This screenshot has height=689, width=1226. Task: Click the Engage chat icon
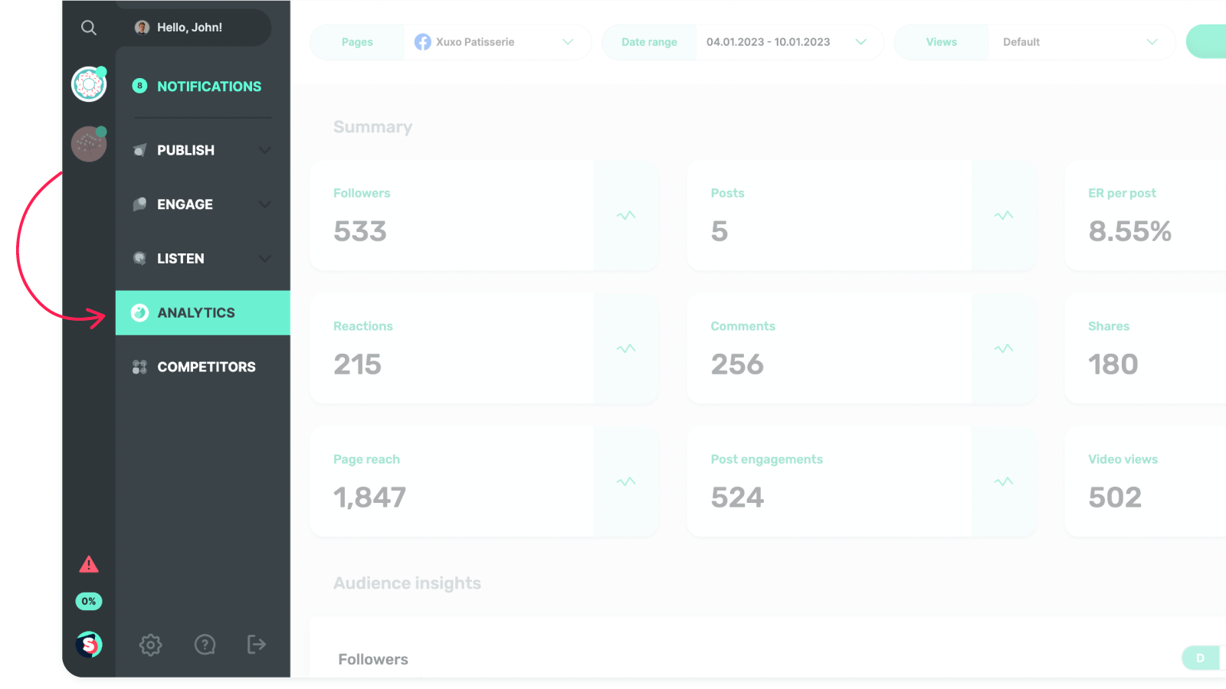(x=139, y=204)
